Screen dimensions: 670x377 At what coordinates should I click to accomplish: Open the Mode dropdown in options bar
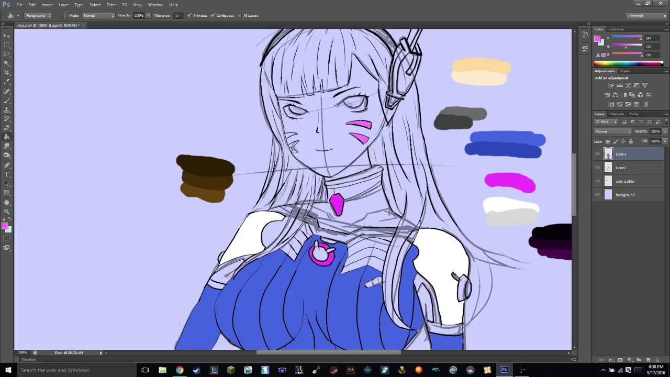(x=98, y=16)
